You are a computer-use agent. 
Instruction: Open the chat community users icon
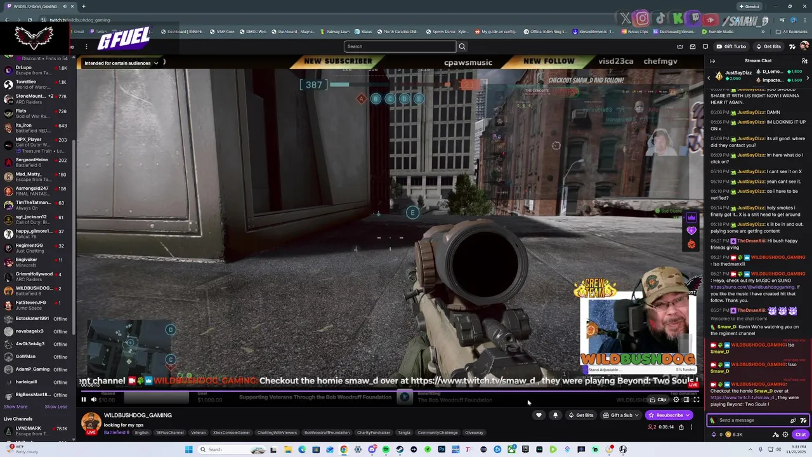pos(804,61)
